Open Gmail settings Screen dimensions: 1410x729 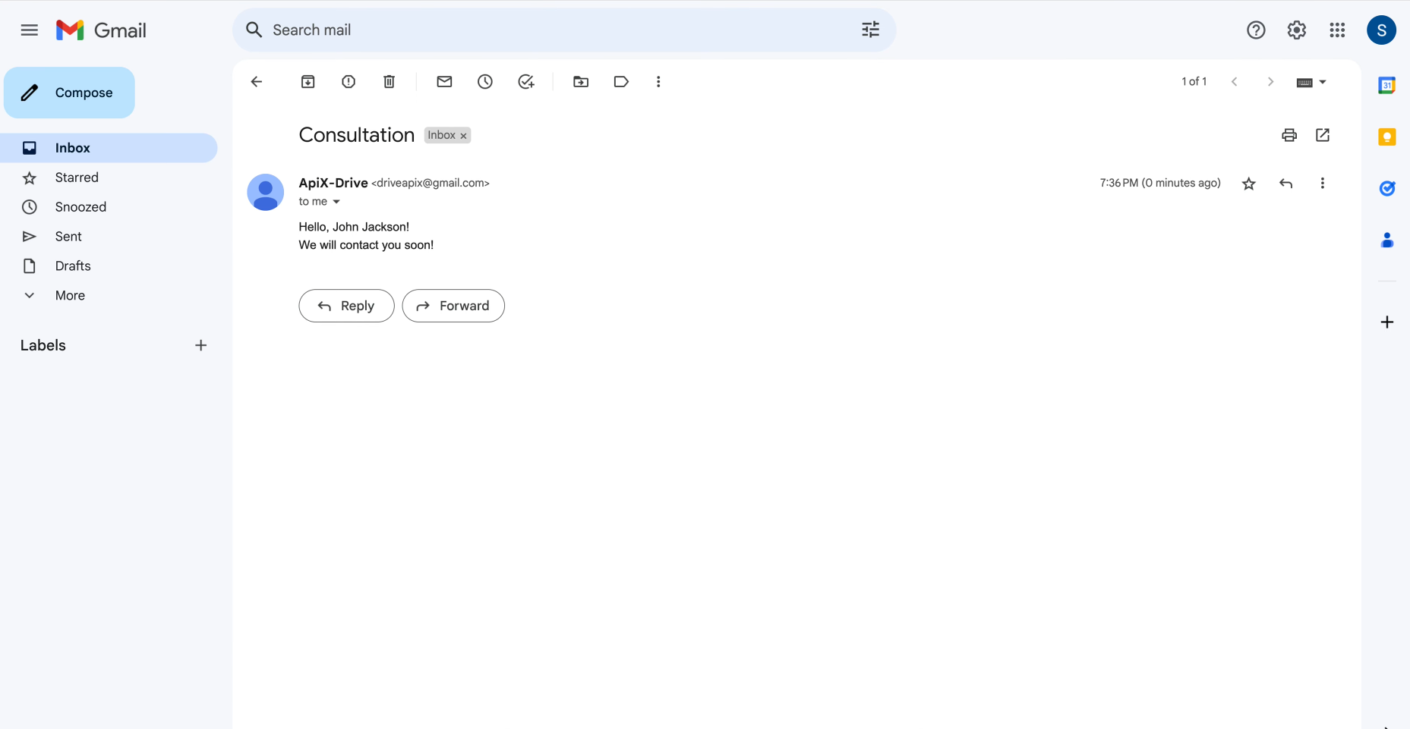[x=1297, y=30]
